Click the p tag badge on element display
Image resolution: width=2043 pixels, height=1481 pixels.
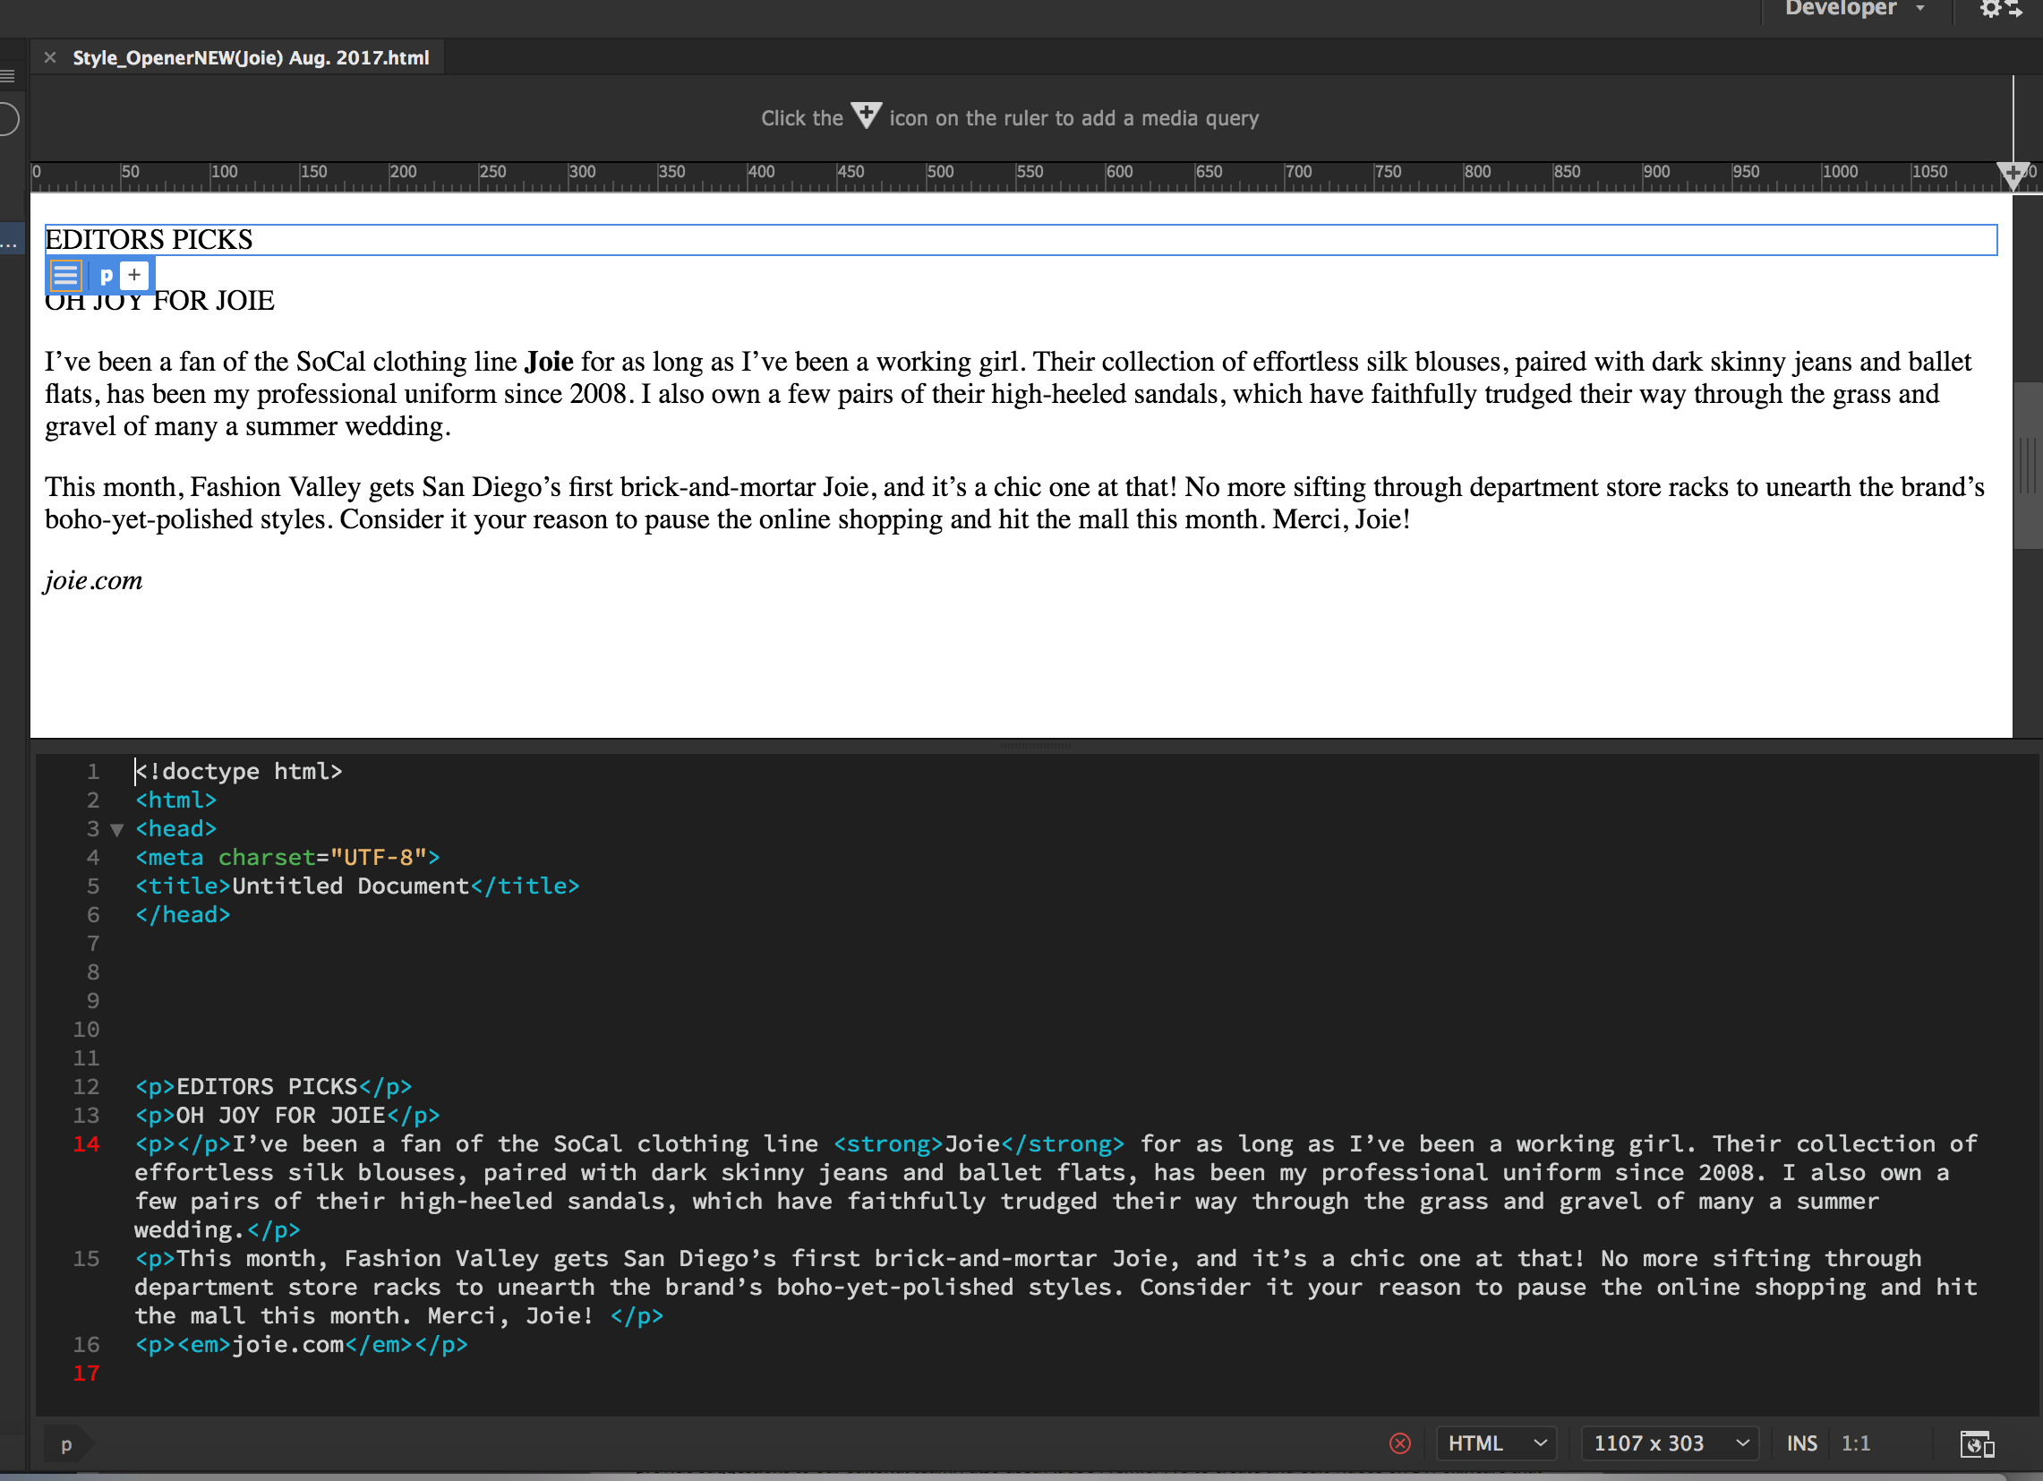pos(107,275)
